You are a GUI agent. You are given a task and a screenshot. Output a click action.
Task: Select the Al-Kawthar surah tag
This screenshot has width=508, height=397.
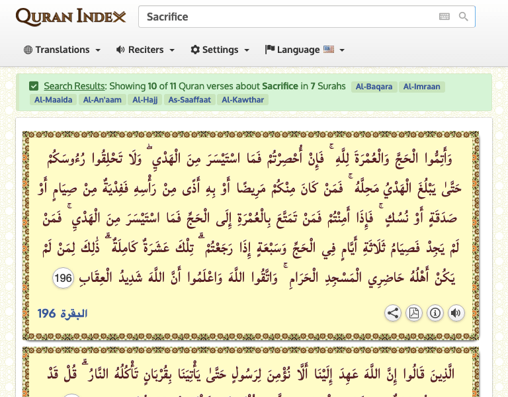click(243, 100)
